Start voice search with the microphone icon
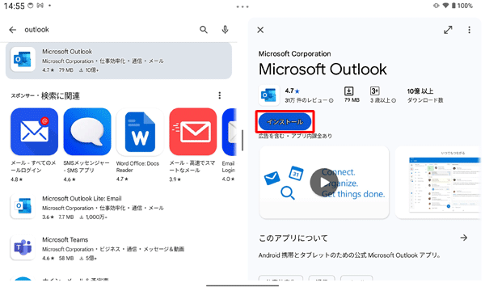485x291 pixels. (x=226, y=29)
